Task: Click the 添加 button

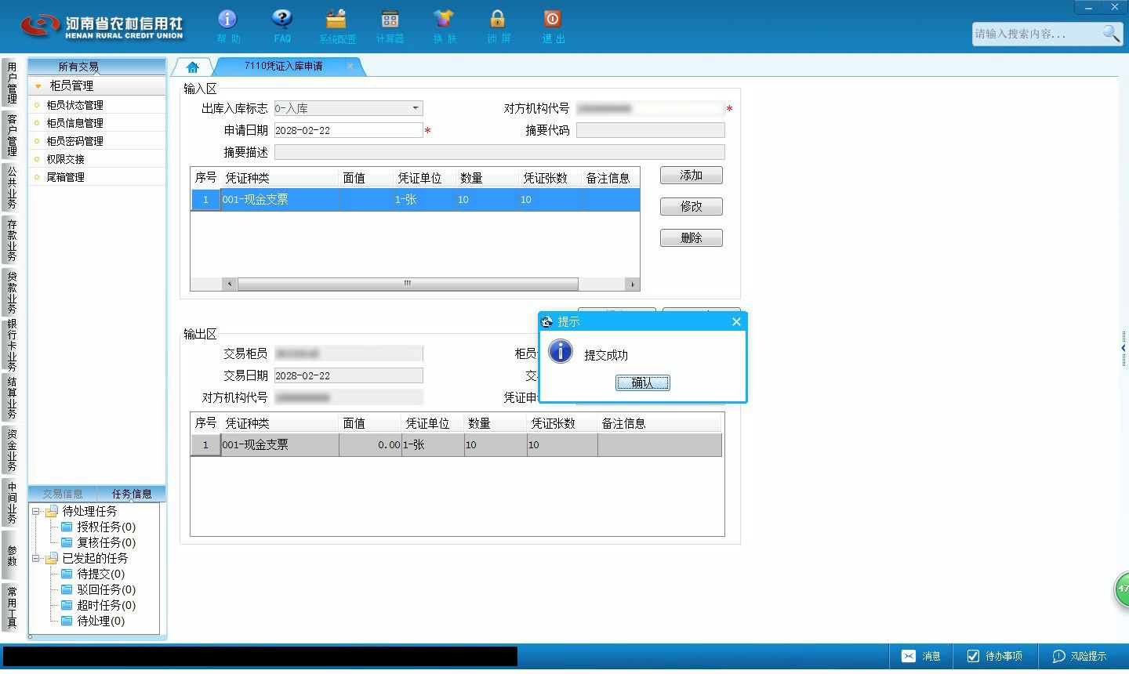Action: point(691,176)
